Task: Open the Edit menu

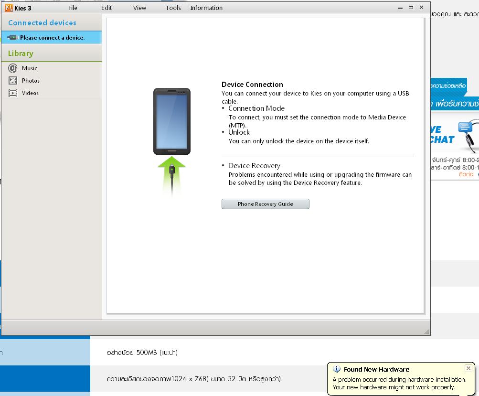Action: point(106,8)
